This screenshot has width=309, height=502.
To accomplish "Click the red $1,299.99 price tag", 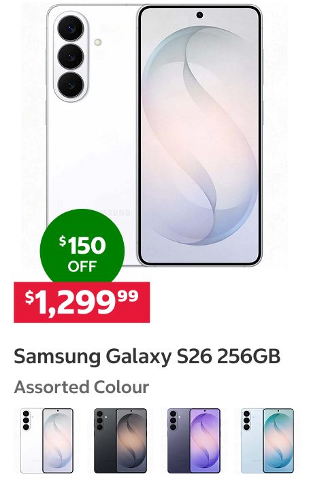I will (82, 302).
